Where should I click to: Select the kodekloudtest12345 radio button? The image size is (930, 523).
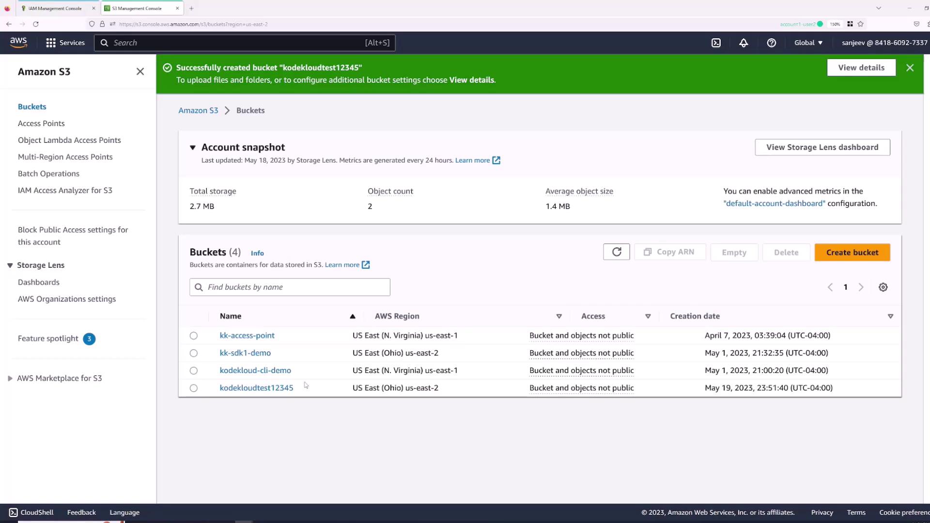pos(194,388)
